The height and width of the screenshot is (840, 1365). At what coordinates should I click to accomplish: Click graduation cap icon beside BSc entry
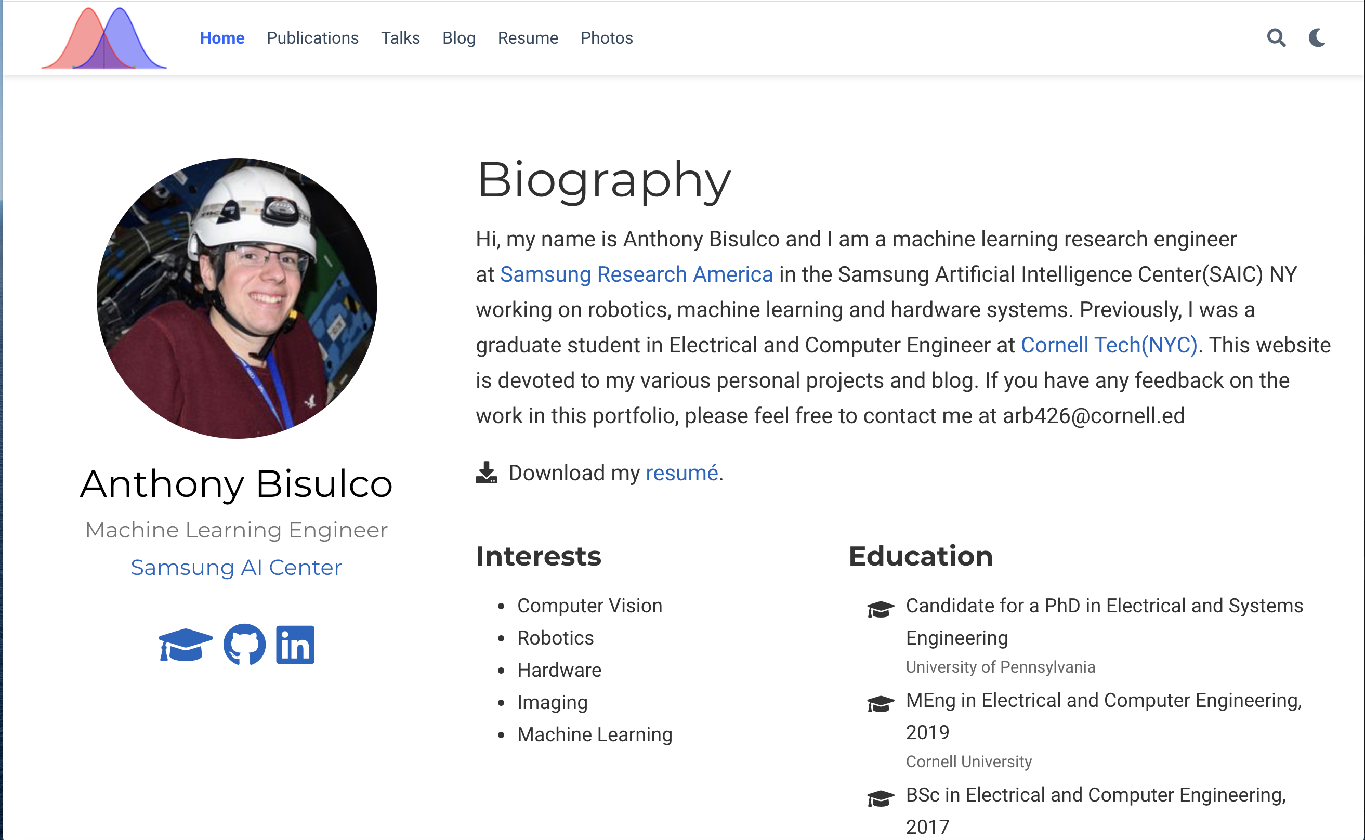881,798
